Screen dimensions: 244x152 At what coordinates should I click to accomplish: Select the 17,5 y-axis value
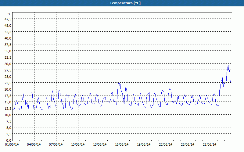click(x=8, y=96)
